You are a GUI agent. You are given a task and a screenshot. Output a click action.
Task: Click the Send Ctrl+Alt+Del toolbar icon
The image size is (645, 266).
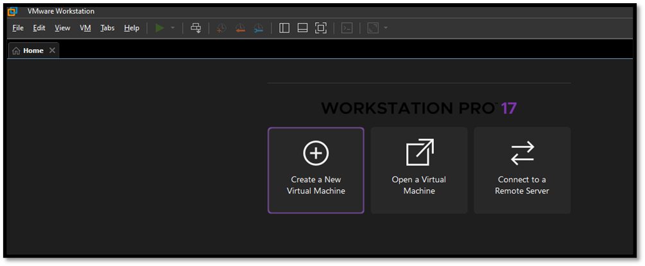click(196, 28)
